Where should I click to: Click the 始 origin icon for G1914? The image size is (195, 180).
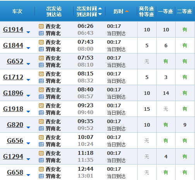(x=41, y=26)
